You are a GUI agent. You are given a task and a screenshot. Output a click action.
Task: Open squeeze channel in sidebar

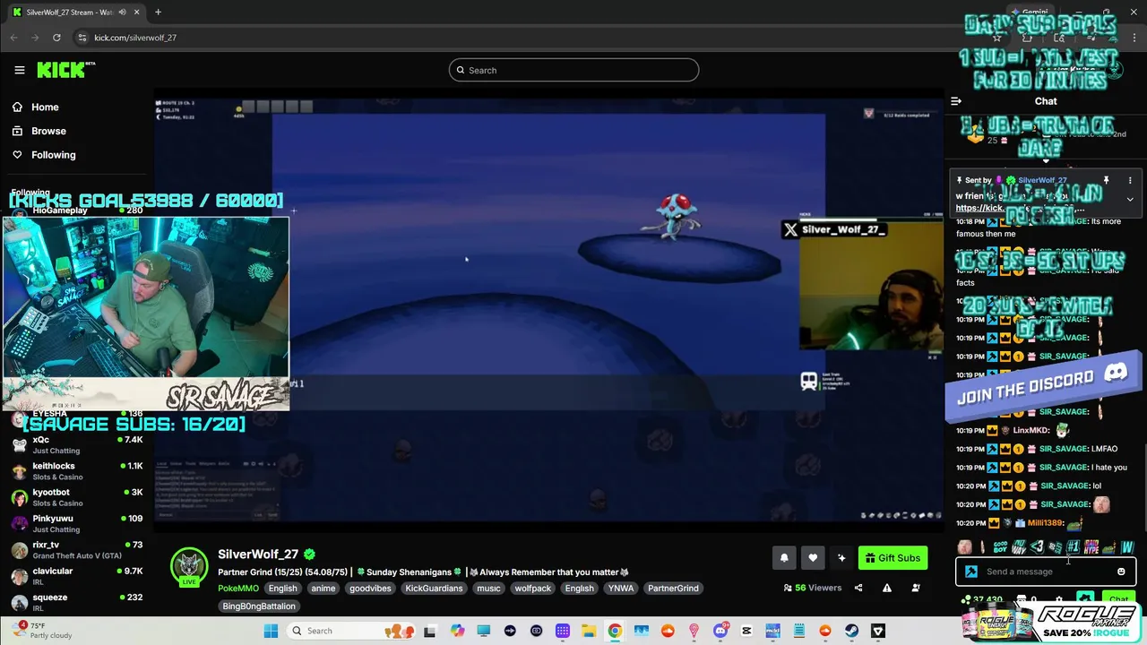77,602
